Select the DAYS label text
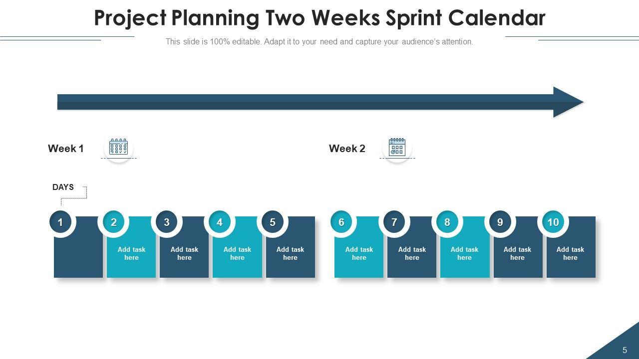The height and width of the screenshot is (359, 639). click(63, 187)
